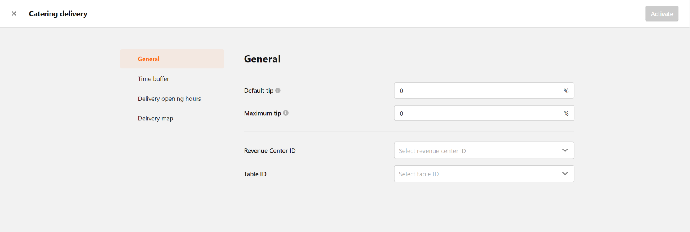The image size is (690, 232).
Task: Click the Default tip info icon
Action: (x=278, y=91)
